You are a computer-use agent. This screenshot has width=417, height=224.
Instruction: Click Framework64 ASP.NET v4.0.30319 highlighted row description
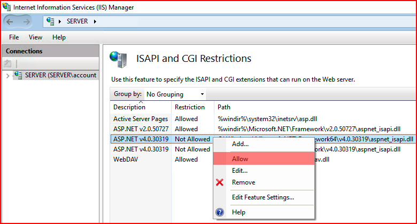coord(141,139)
